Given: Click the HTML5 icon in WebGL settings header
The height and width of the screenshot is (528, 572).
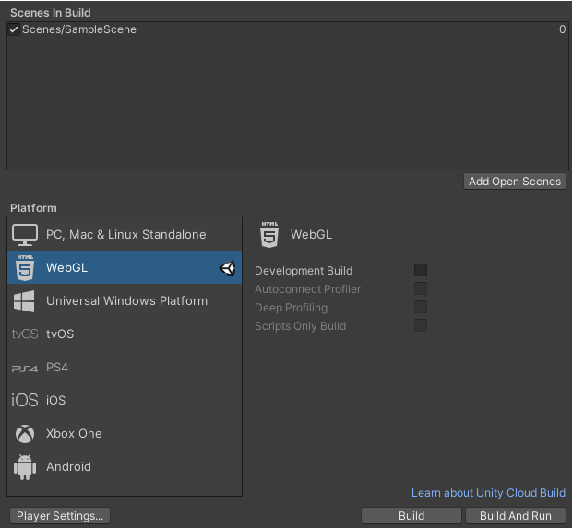Looking at the screenshot, I should [x=269, y=235].
